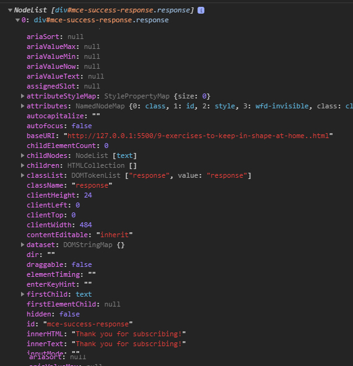
Task: Open the baseURI 127.0.0.1:5500 link
Action: click(x=198, y=136)
